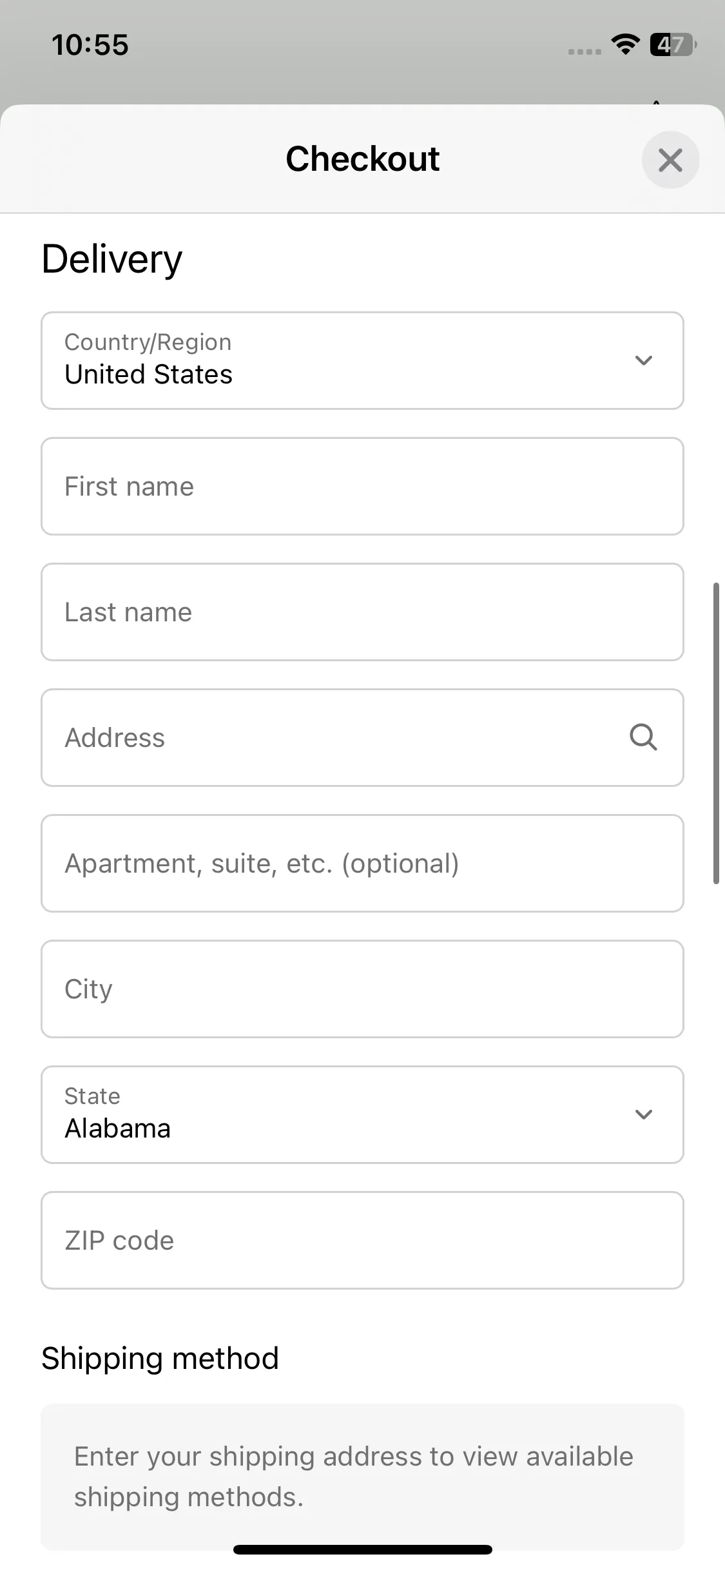Screen dimensions: 725x1570
Task: Focus the First name field
Action: (362, 487)
